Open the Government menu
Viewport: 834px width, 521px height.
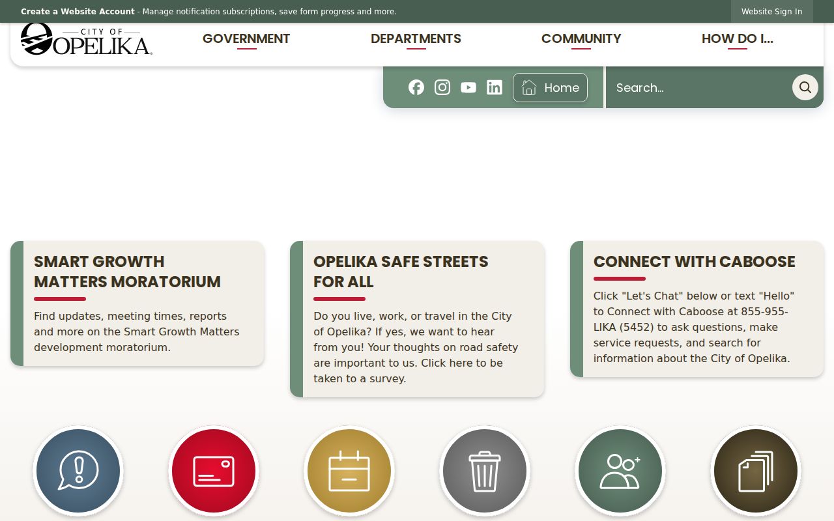click(x=246, y=39)
